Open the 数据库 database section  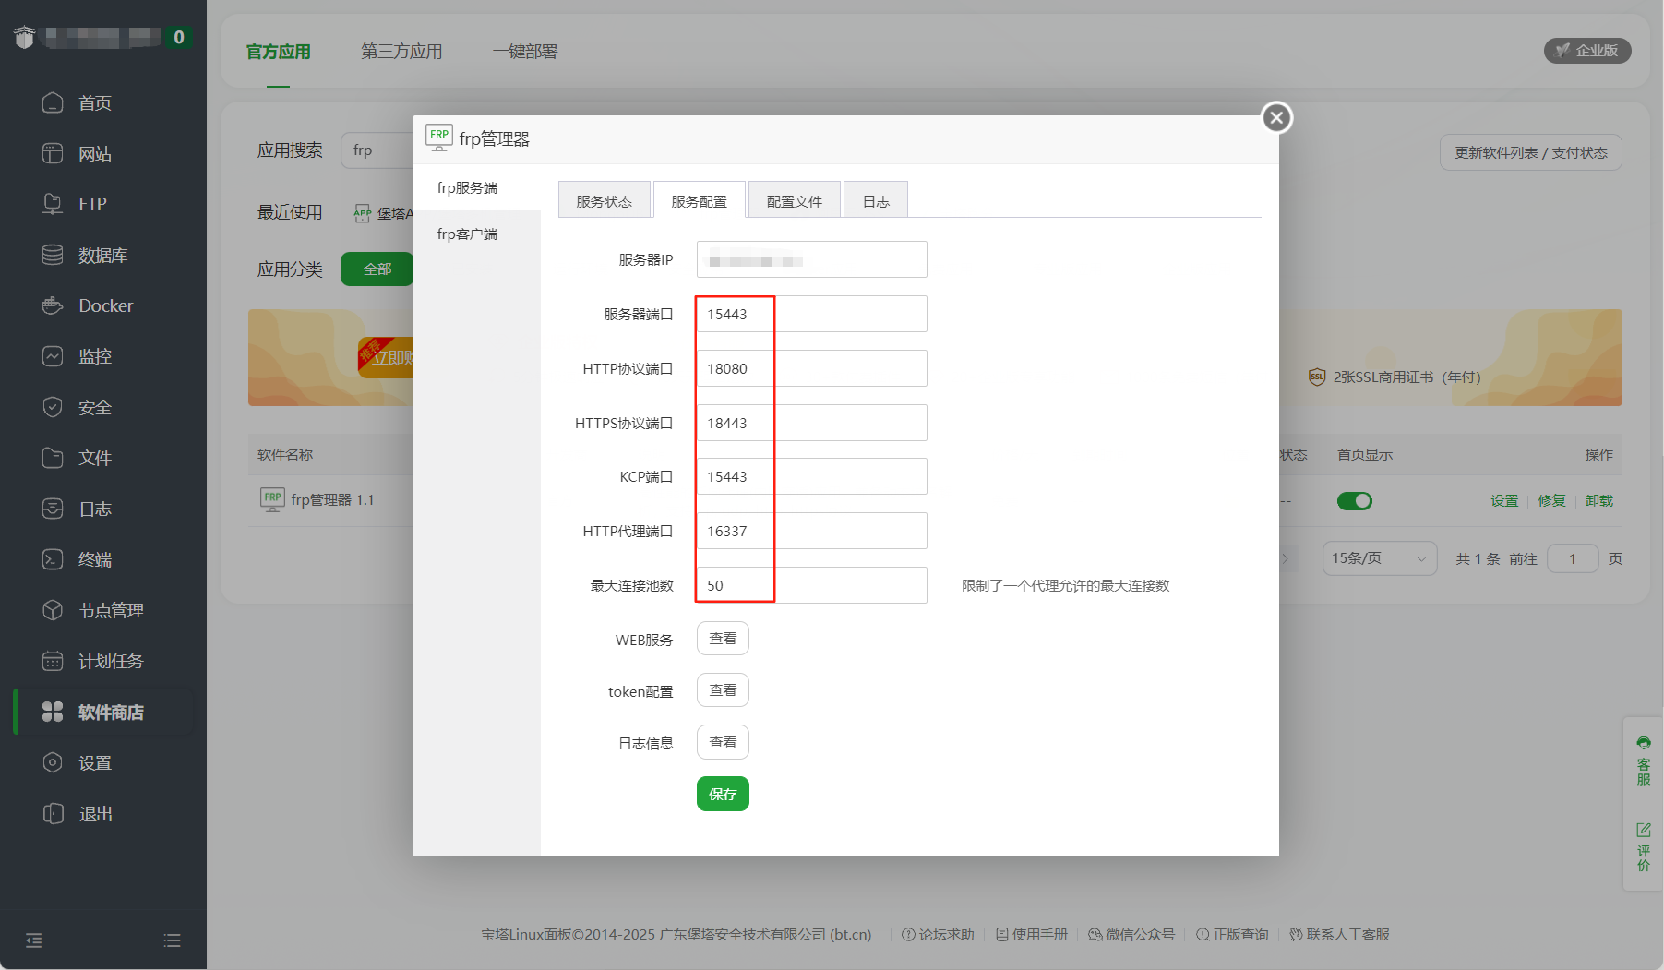[x=100, y=255]
